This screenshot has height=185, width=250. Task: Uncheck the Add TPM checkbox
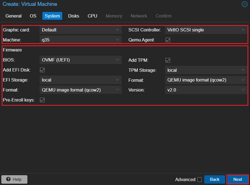tap(168, 60)
